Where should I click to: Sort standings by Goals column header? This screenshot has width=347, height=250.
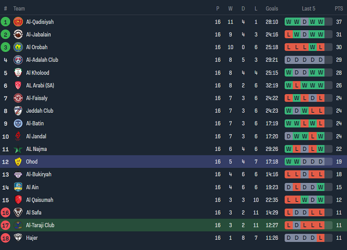[272, 8]
